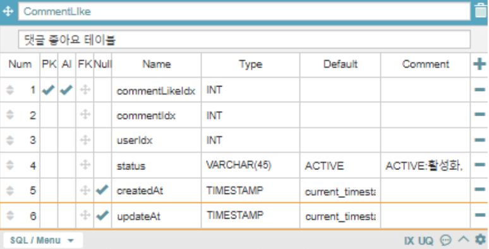This screenshot has height=249, width=489.
Task: Open the IX index settings
Action: click(x=409, y=241)
